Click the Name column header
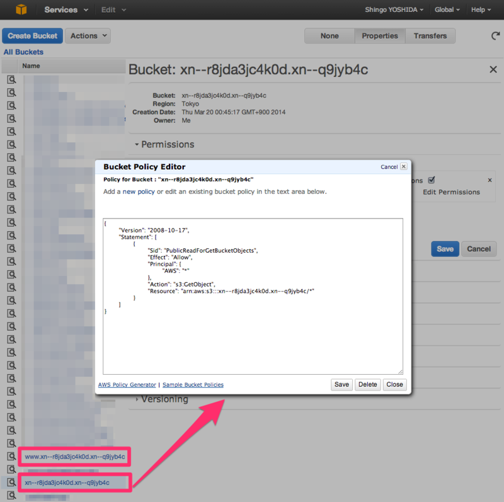Viewport: 504px width, 502px height. (x=71, y=66)
